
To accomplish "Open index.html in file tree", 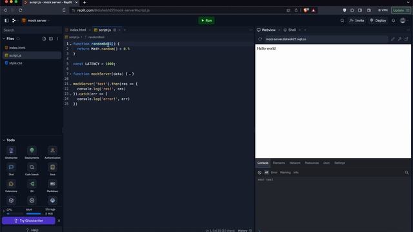I will (x=32, y=48).
